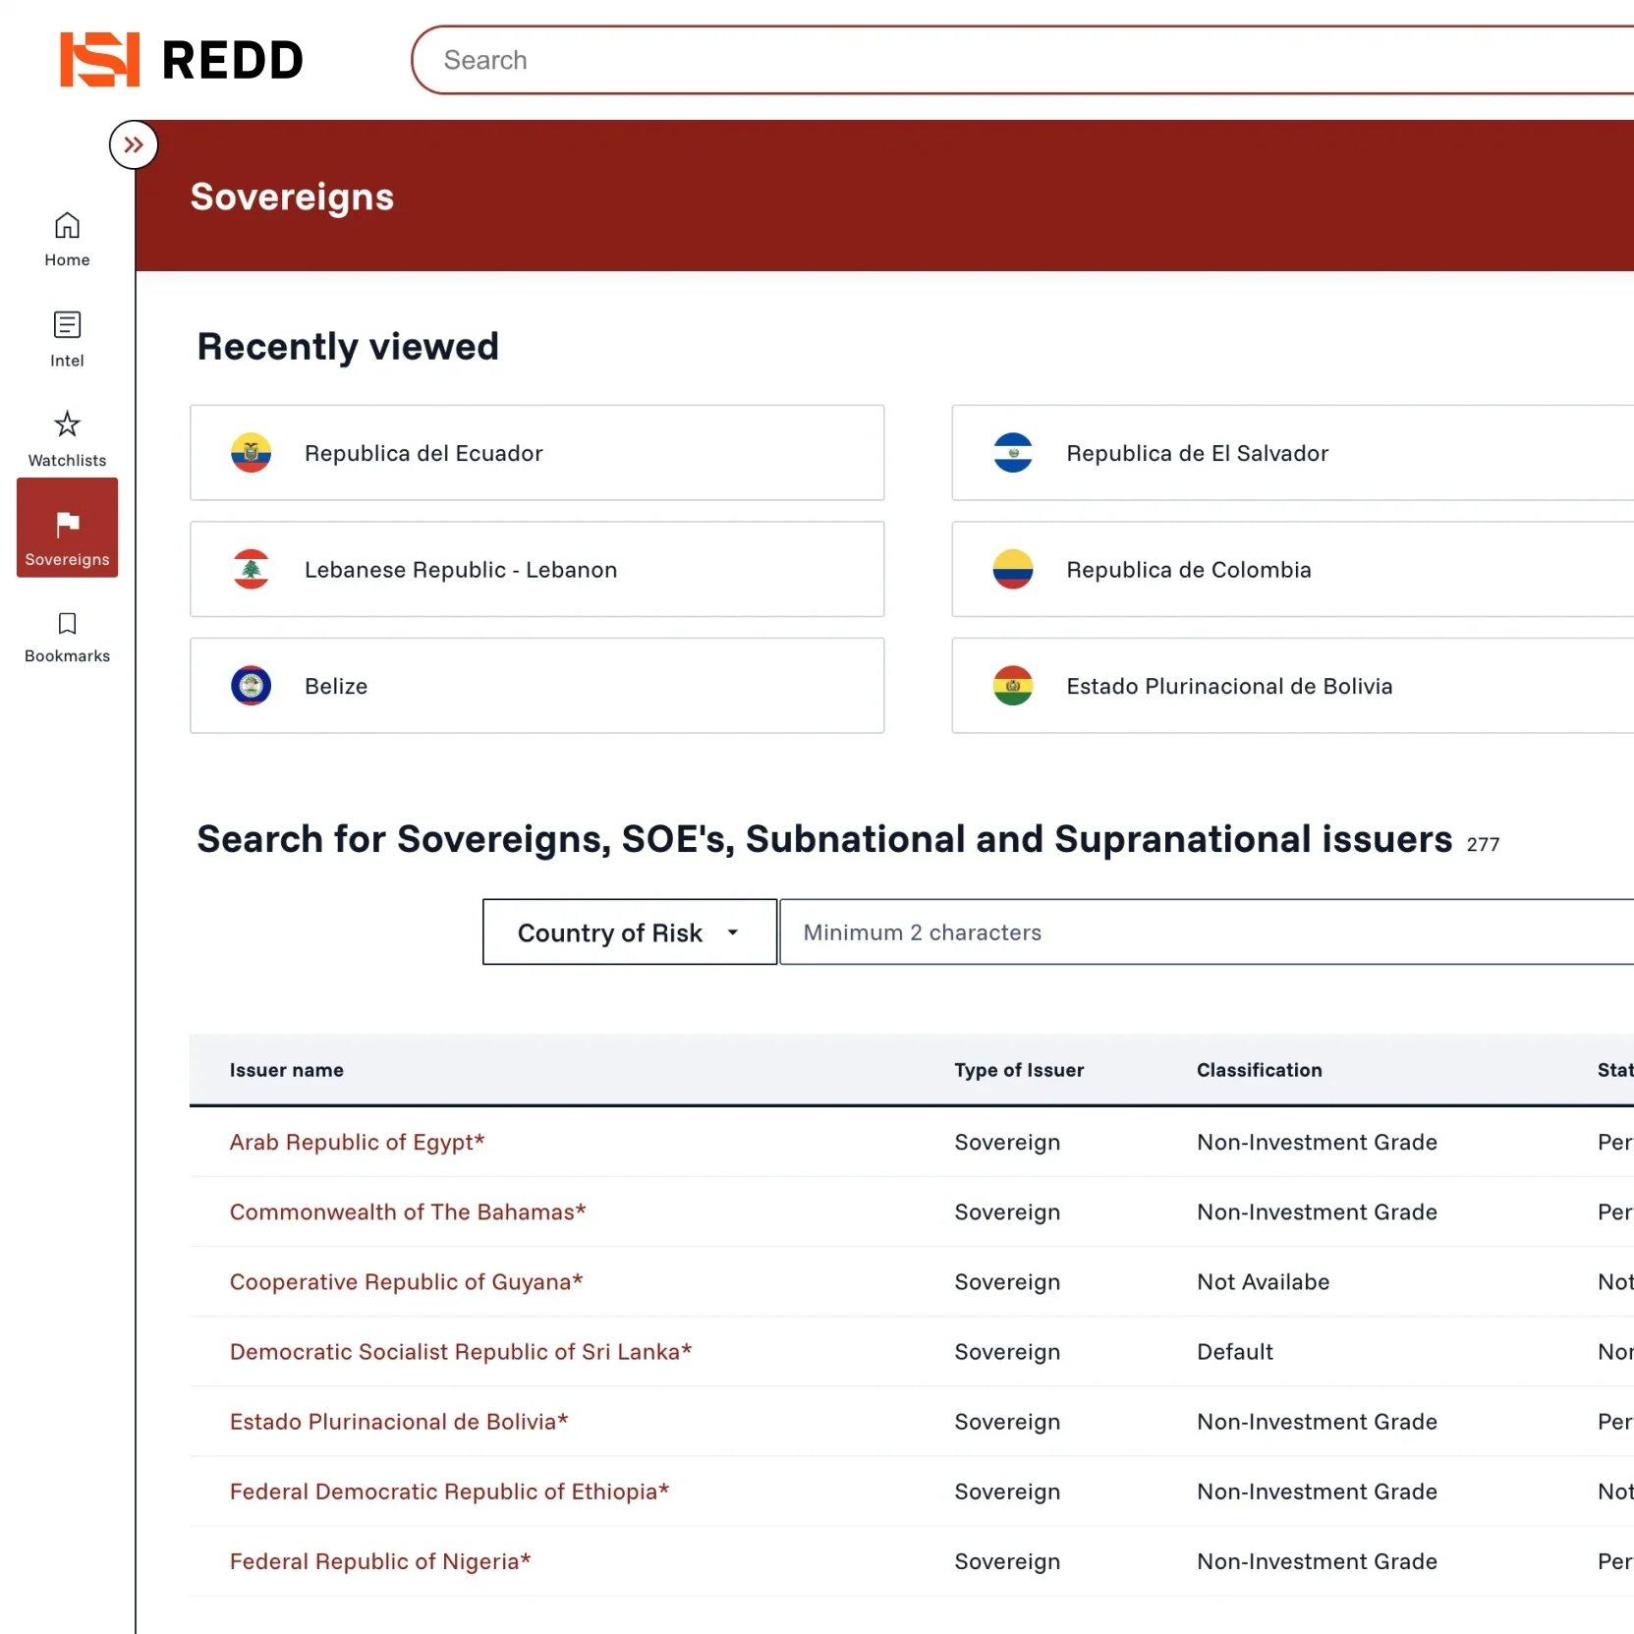Click the REDD logo icon
1634x1634 pixels.
[99, 60]
